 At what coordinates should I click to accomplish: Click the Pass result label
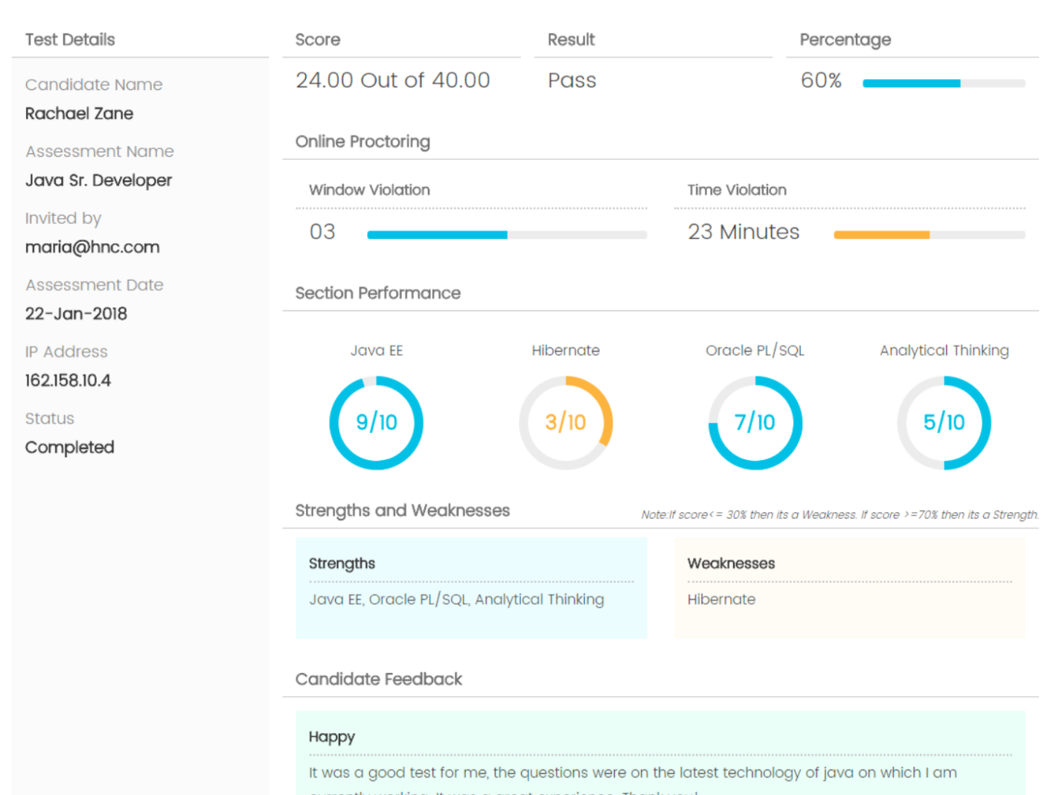(x=572, y=80)
